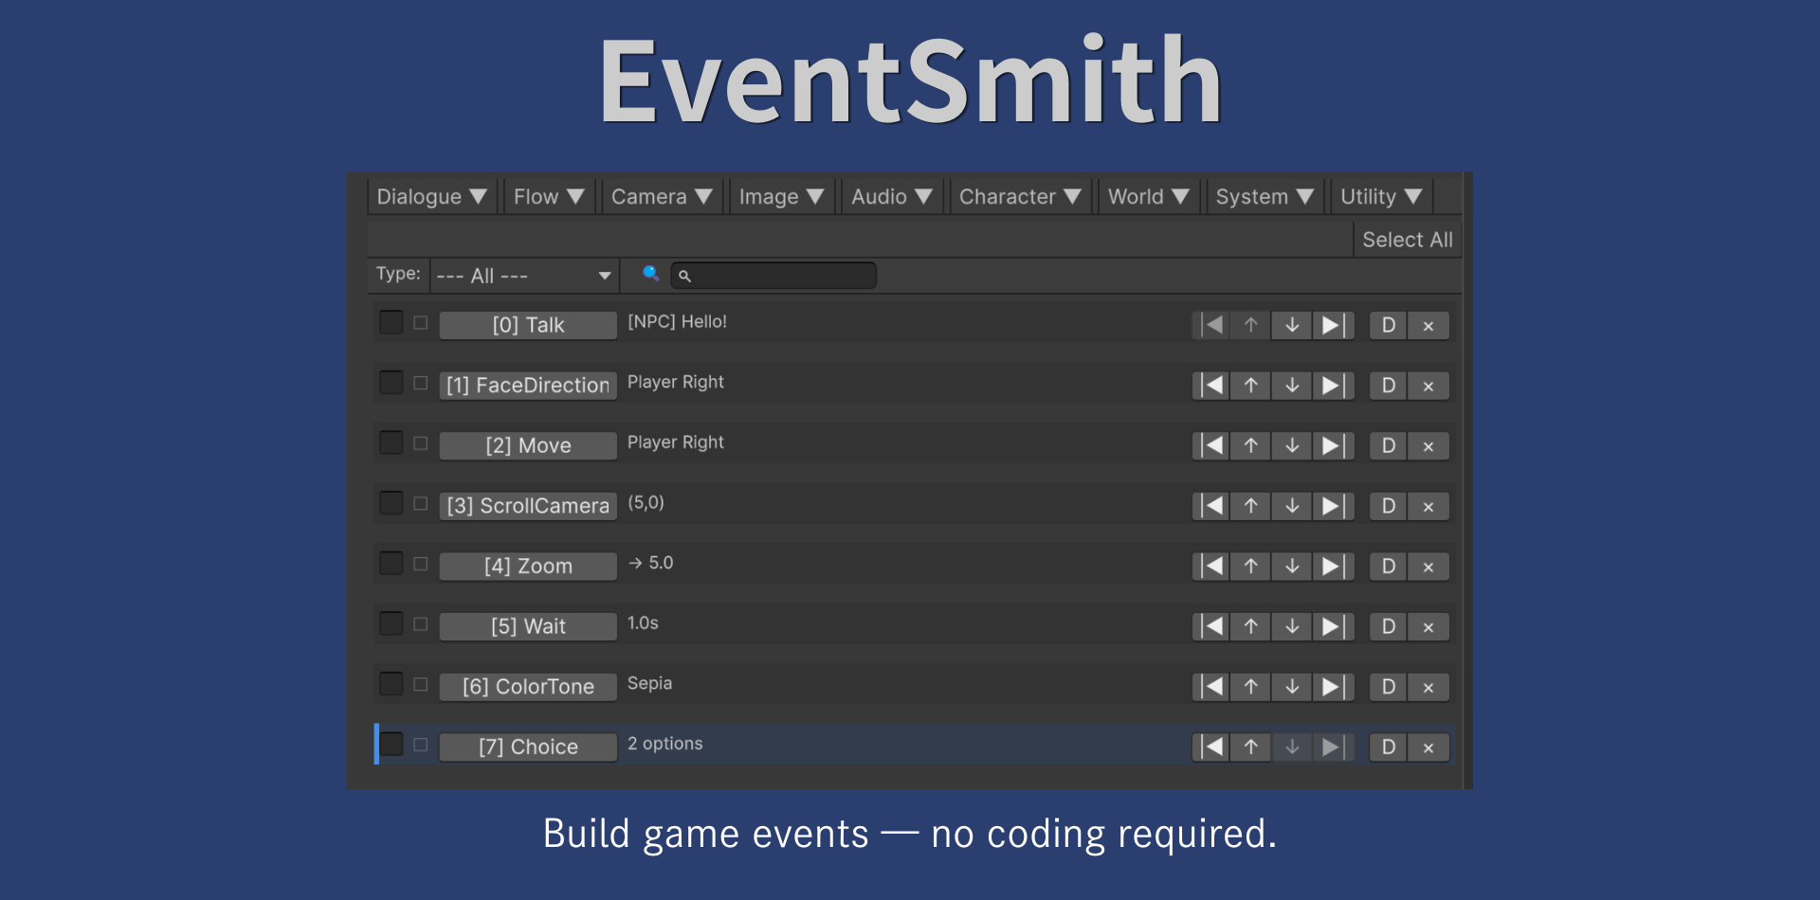This screenshot has width=1820, height=900.
Task: Send the Wait event to the bottom
Action: click(1334, 626)
